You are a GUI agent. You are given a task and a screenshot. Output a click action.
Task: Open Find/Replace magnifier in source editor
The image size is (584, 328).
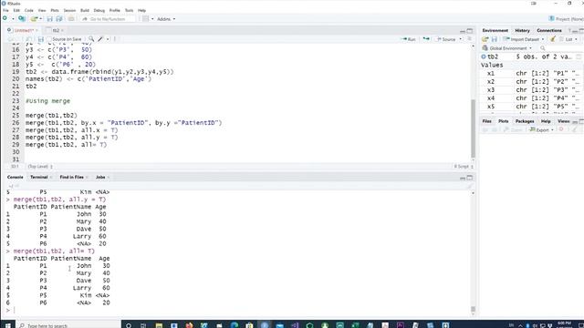(91, 39)
